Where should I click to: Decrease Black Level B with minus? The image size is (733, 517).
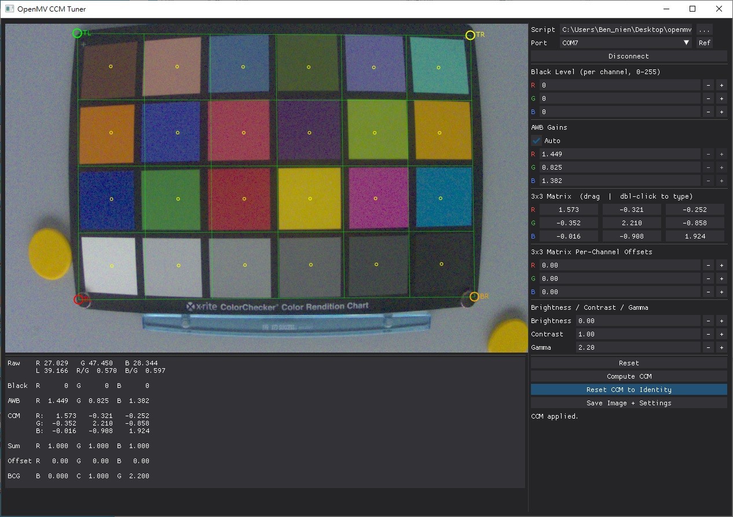coord(708,112)
